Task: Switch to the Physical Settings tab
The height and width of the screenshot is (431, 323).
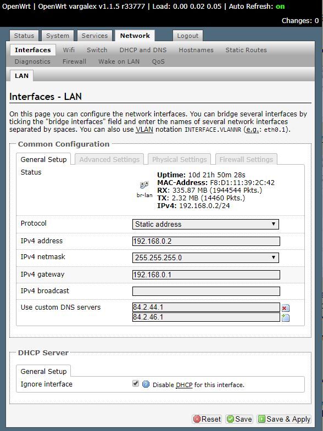Action: (179, 159)
